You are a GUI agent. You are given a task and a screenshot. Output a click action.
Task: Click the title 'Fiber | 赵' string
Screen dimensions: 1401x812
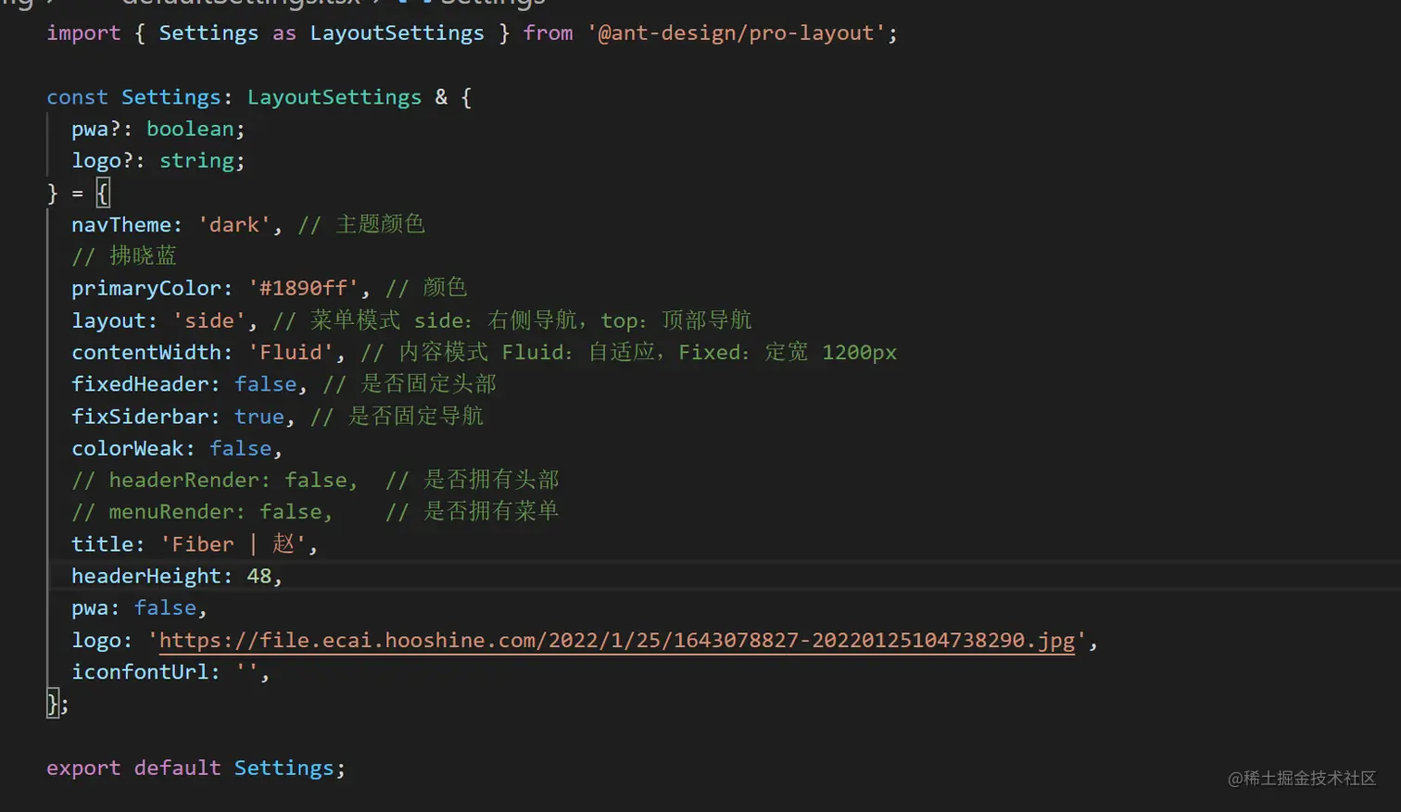[x=233, y=544]
